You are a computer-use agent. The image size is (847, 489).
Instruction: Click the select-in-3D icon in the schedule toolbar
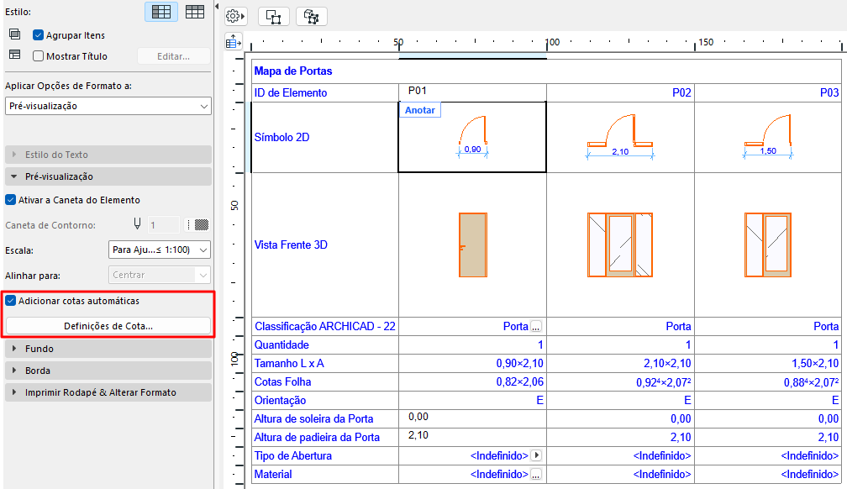(x=311, y=16)
